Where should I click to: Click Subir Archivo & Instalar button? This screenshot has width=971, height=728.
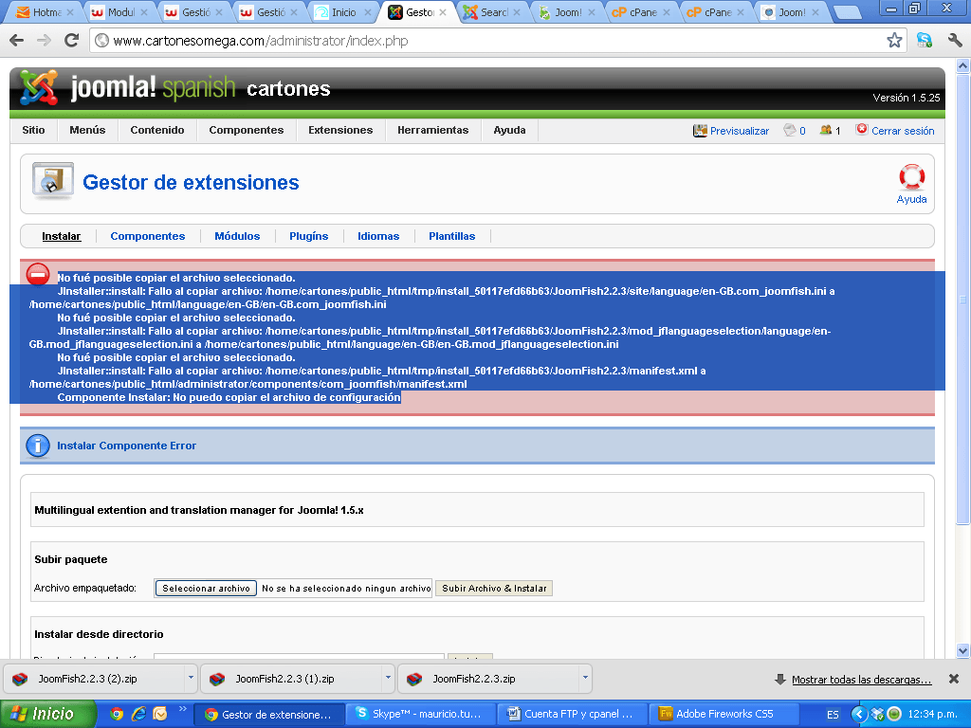point(494,588)
